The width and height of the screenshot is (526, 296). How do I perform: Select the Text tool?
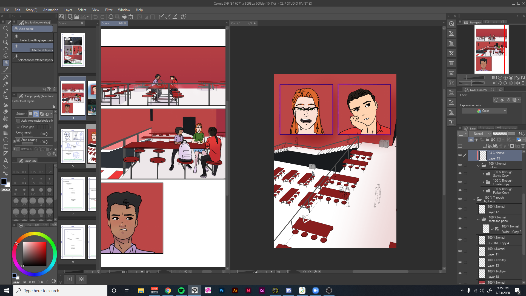pos(5,161)
